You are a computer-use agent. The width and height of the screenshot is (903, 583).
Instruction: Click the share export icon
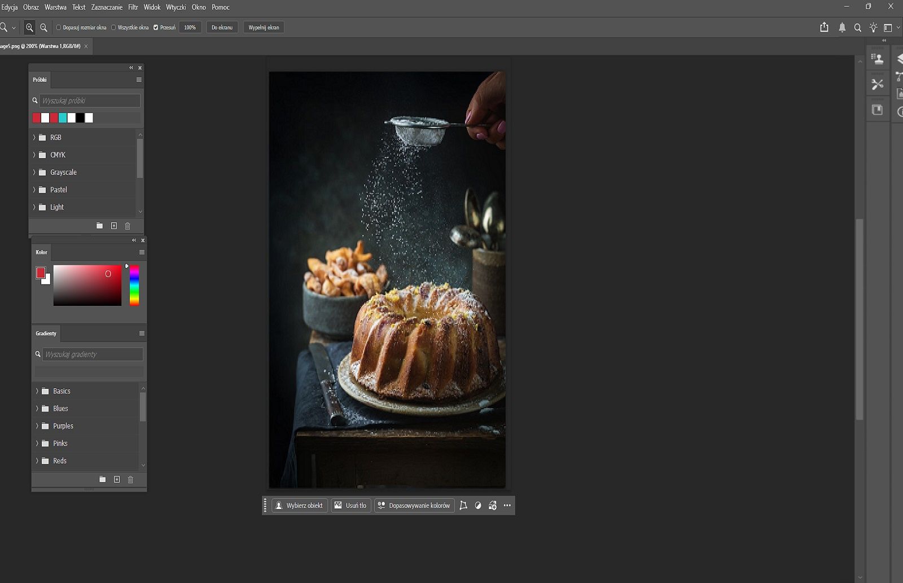(x=824, y=27)
